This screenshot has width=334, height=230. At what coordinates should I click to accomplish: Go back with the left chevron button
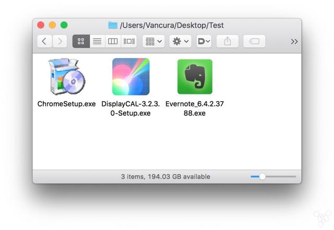pos(44,41)
